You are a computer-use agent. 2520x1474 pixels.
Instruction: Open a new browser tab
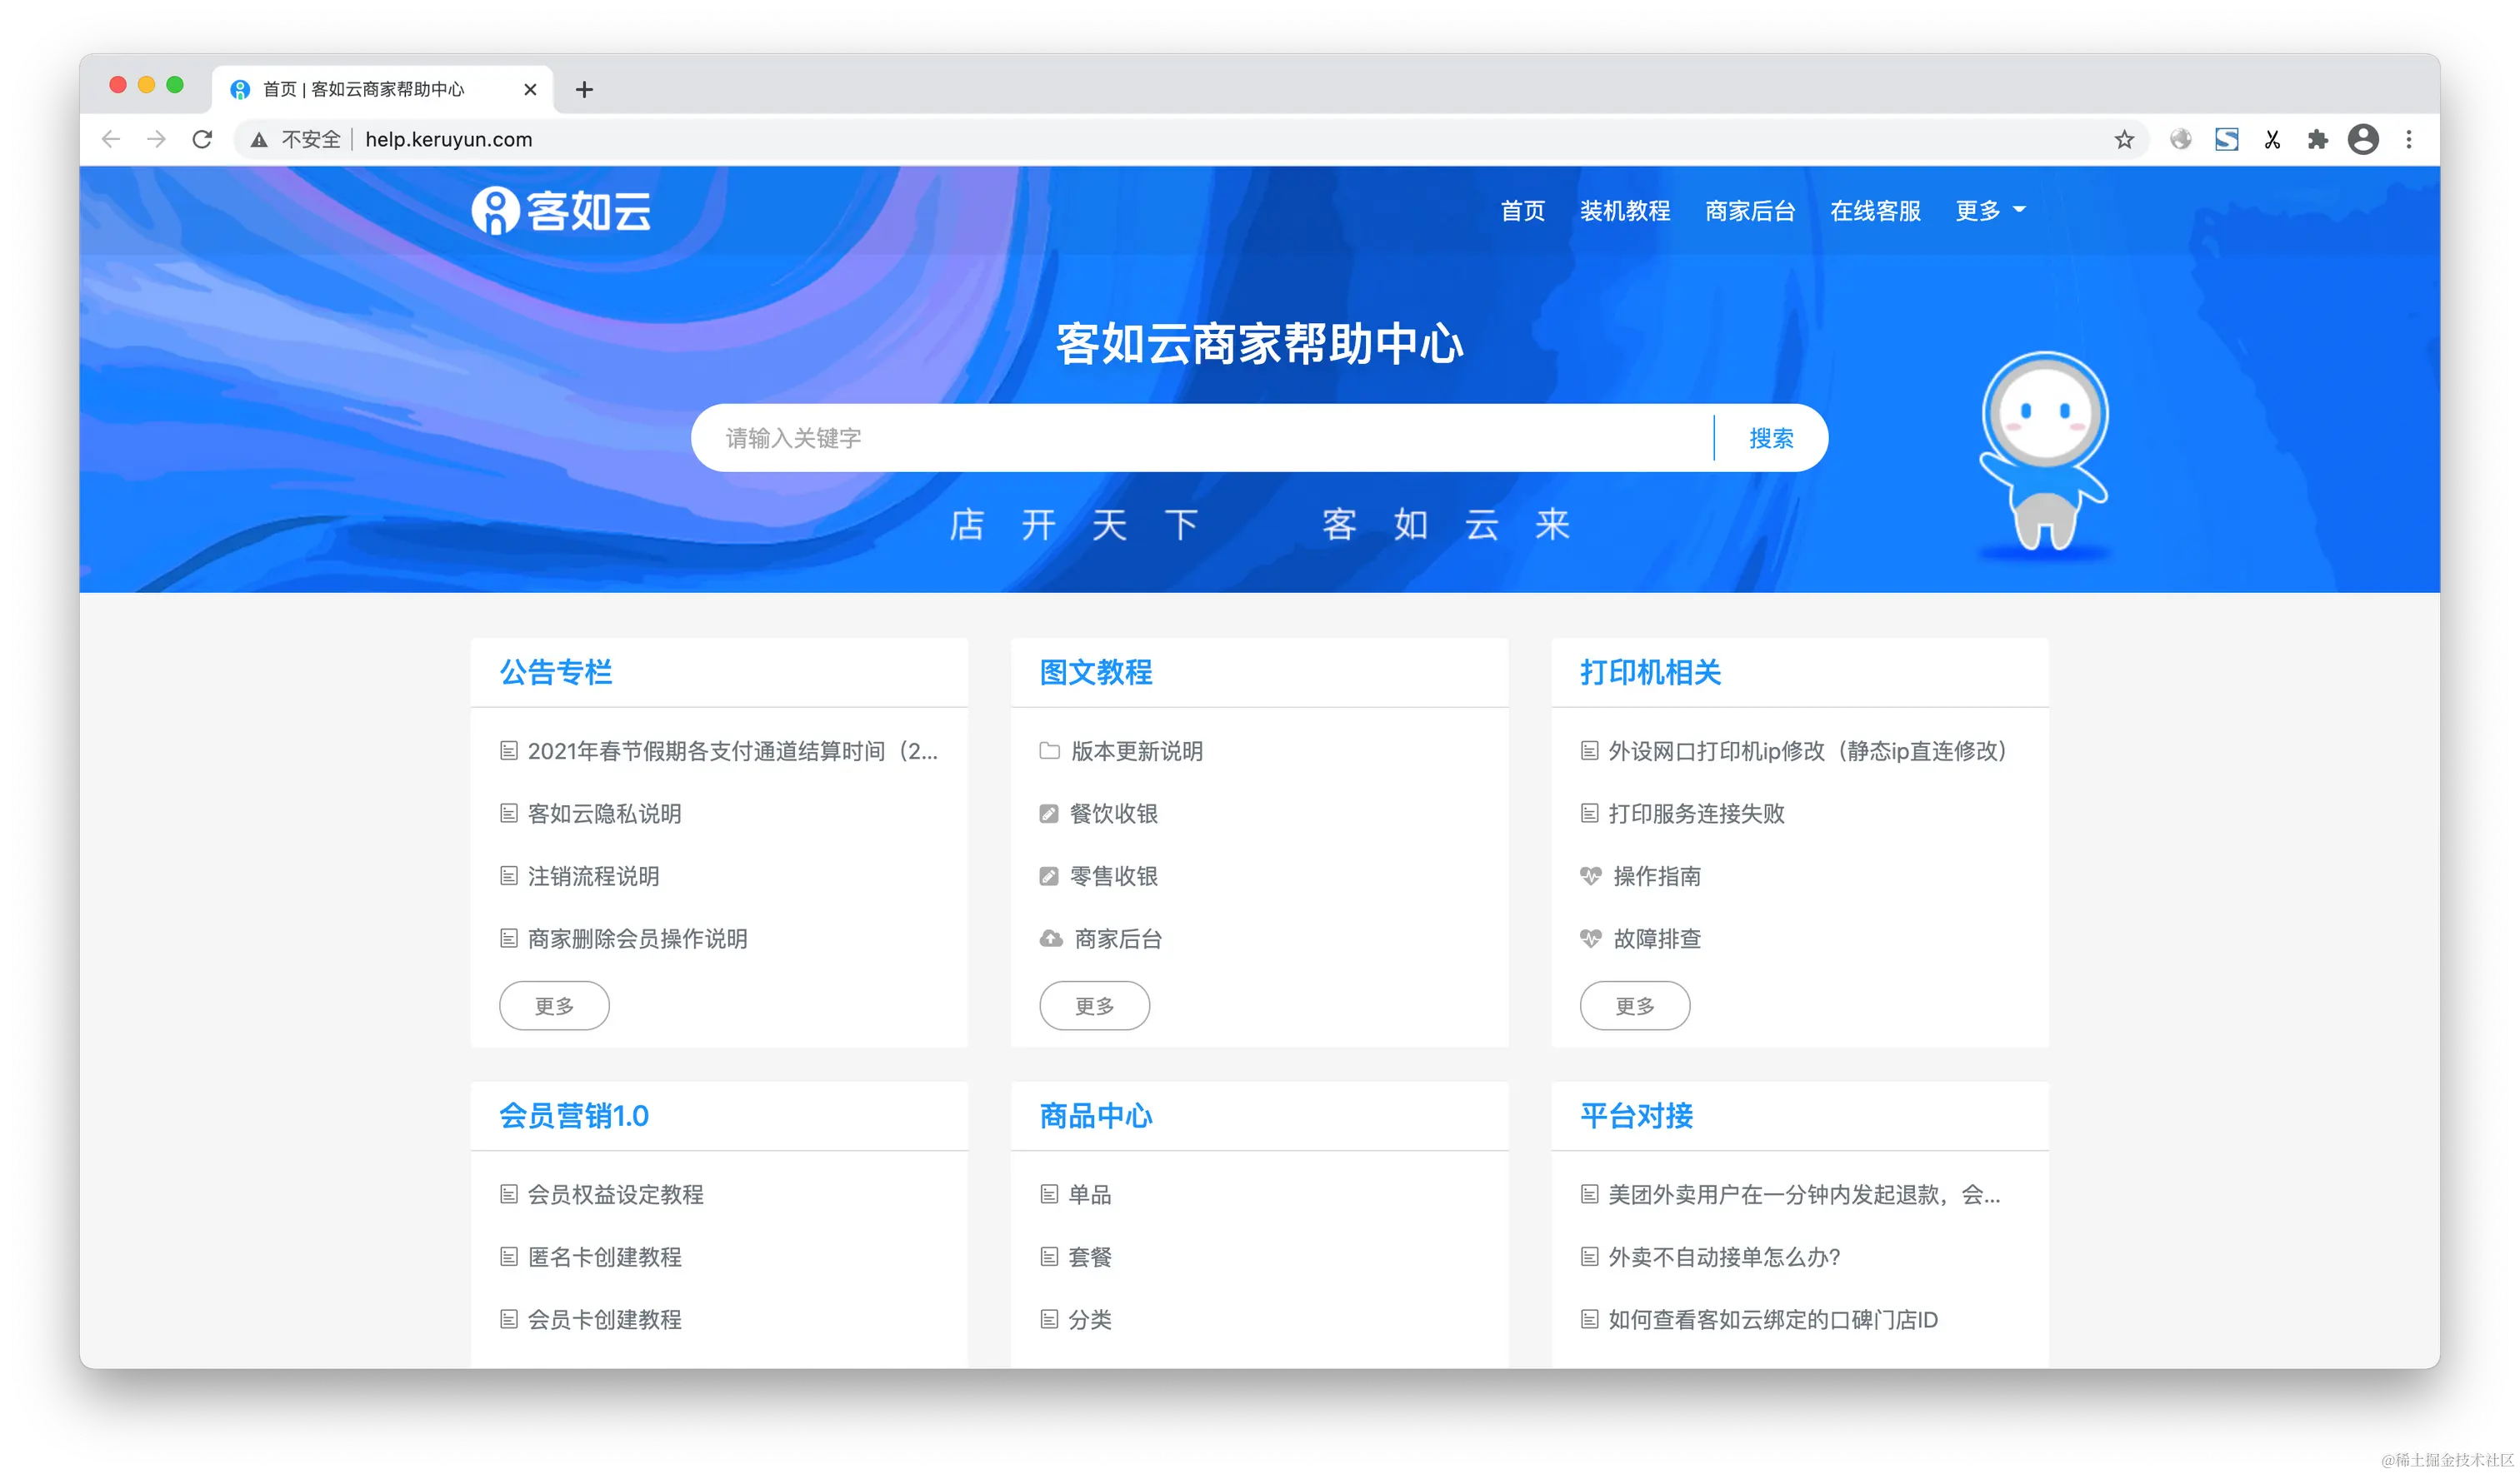pyautogui.click(x=584, y=90)
